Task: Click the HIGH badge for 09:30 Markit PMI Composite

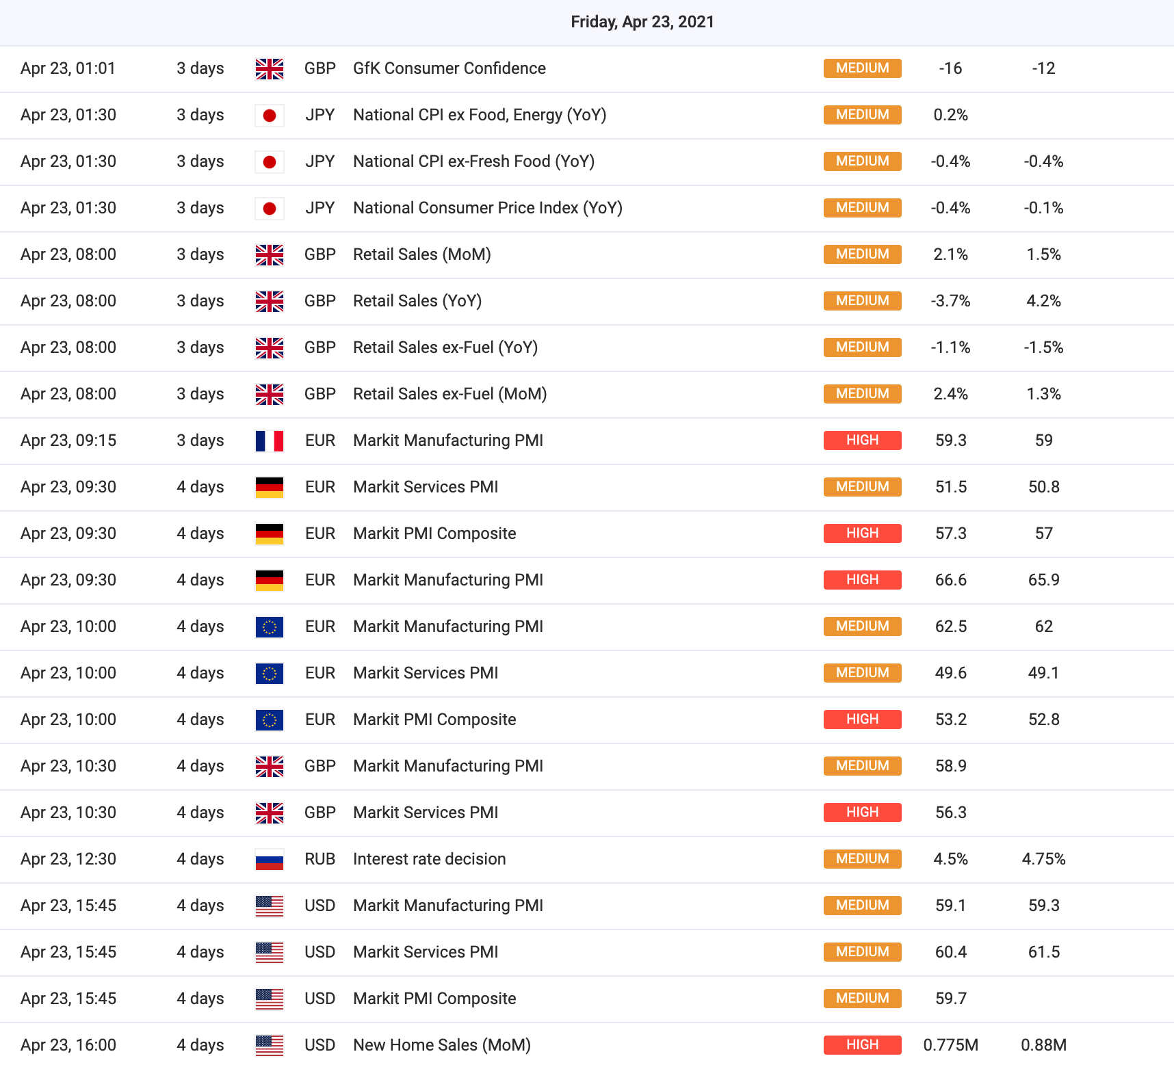Action: (x=862, y=533)
